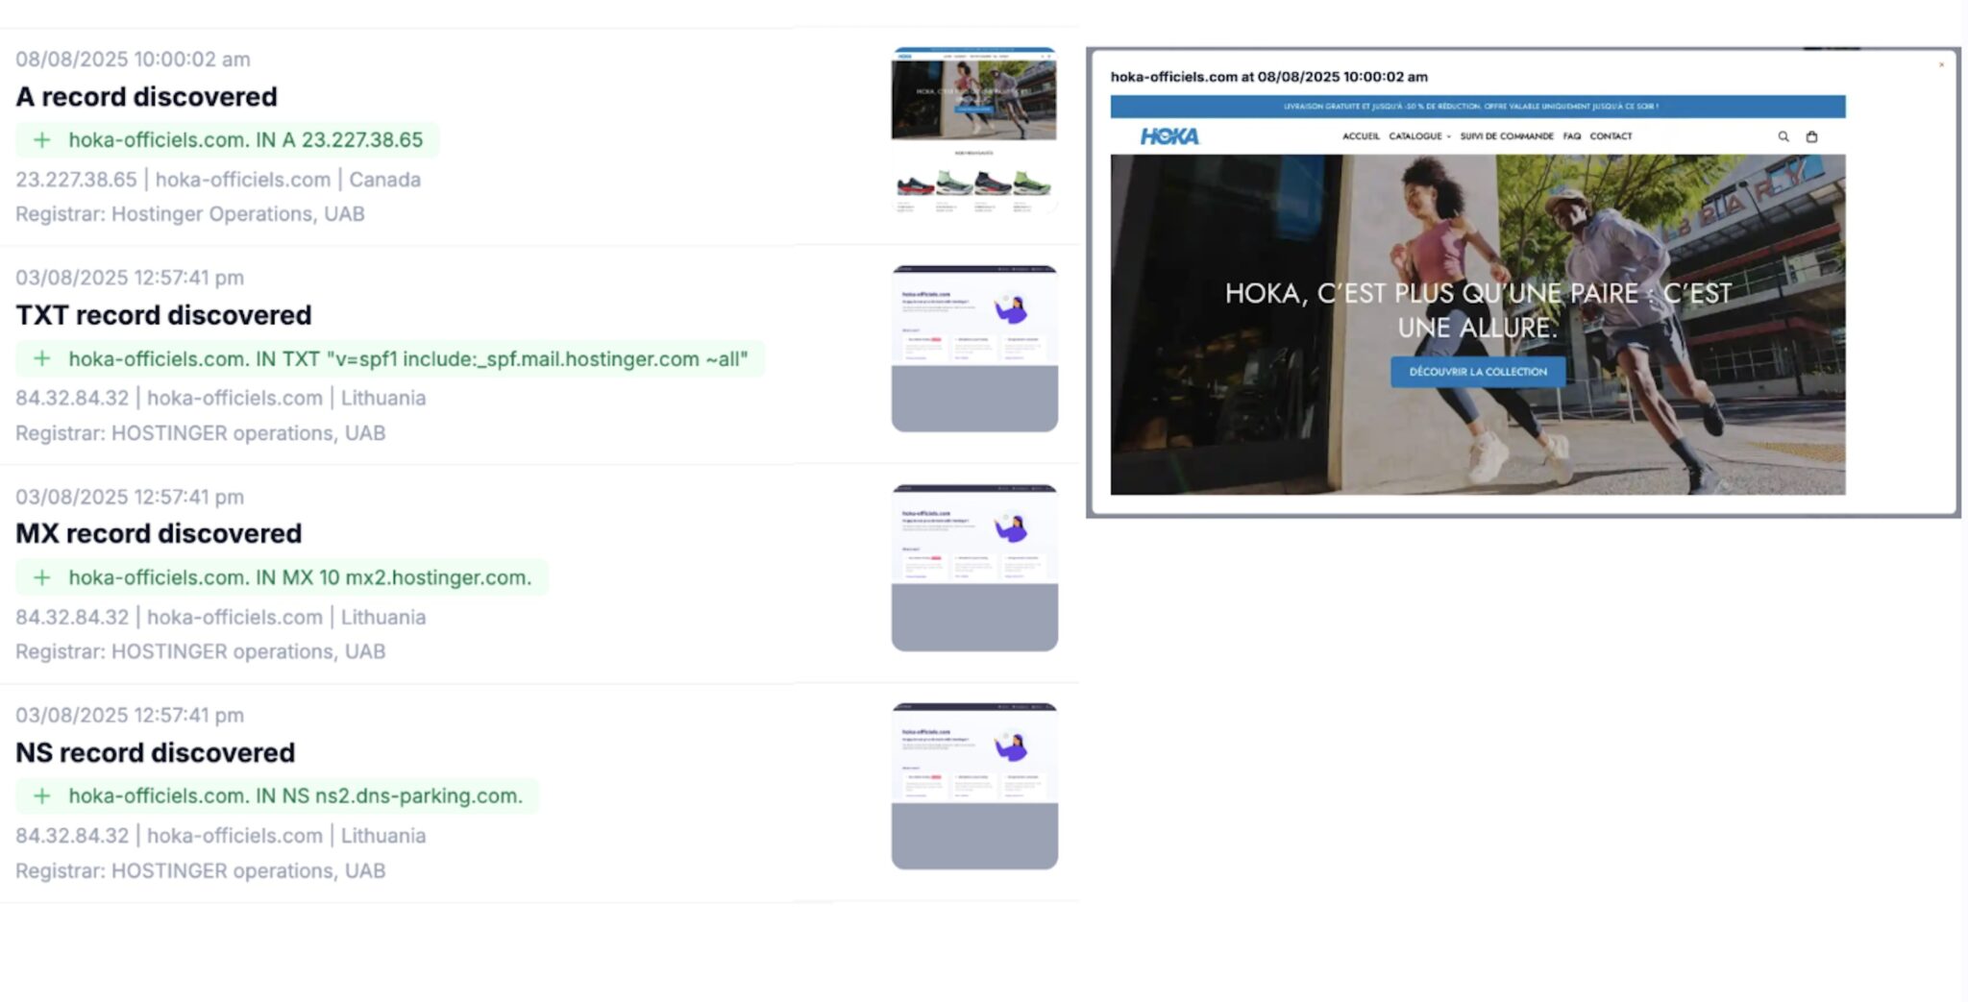Click the '23.227.38.65 | hoka-officiels.com | Canada' line
Image resolution: width=1968 pixels, height=1002 pixels.
tap(218, 180)
